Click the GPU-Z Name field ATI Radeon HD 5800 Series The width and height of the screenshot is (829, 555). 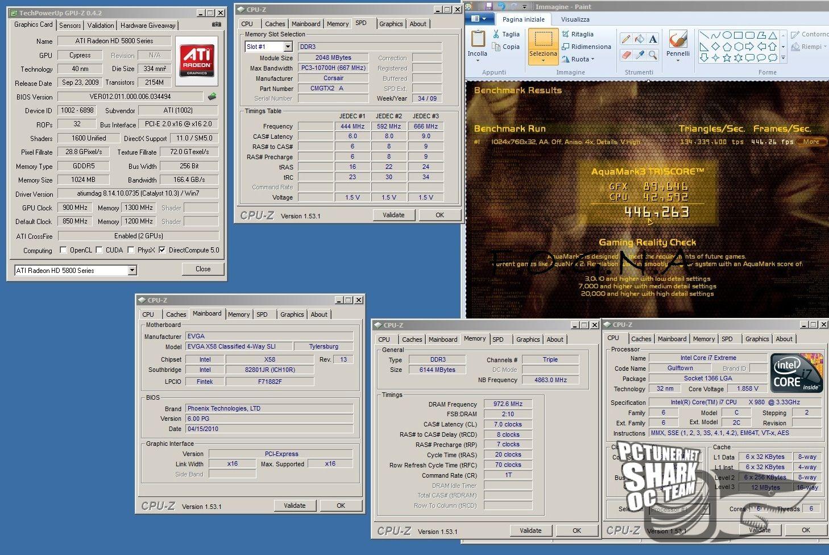pyautogui.click(x=114, y=41)
